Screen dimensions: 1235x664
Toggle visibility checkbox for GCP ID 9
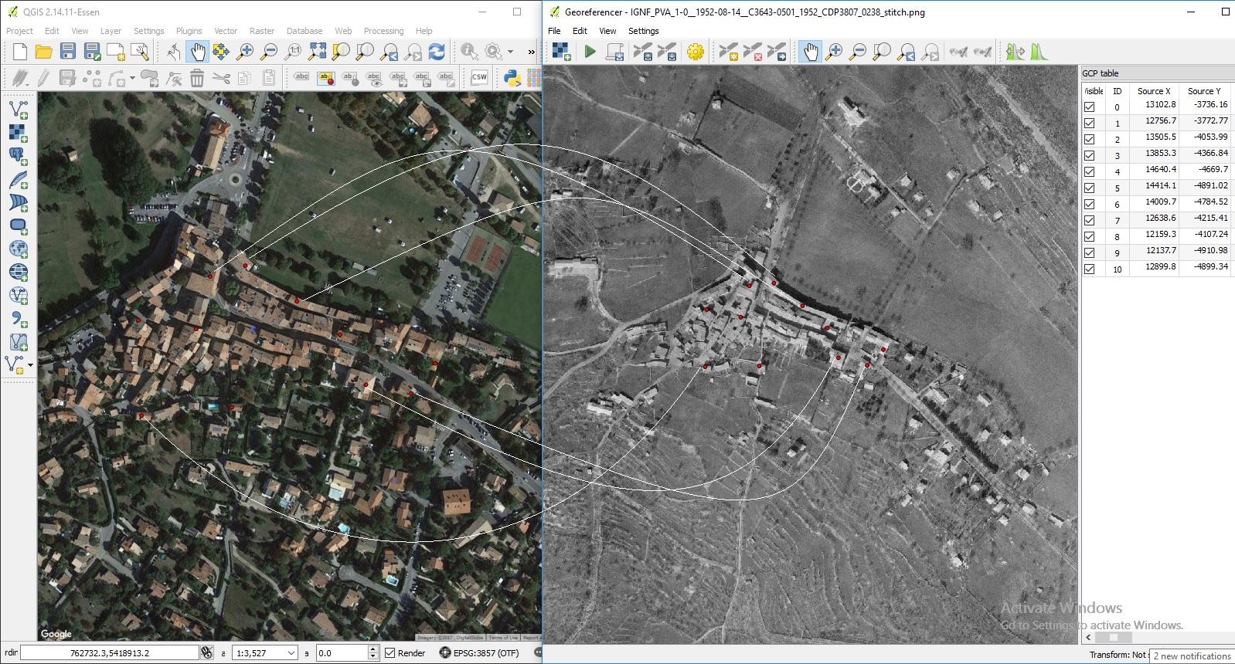pyautogui.click(x=1089, y=253)
